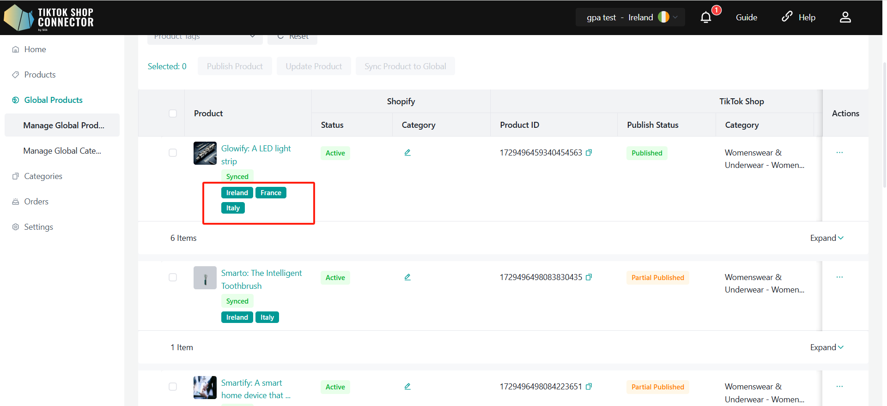The height and width of the screenshot is (406, 887).
Task: Open Glowify: A LED light strip link
Action: [x=256, y=155]
